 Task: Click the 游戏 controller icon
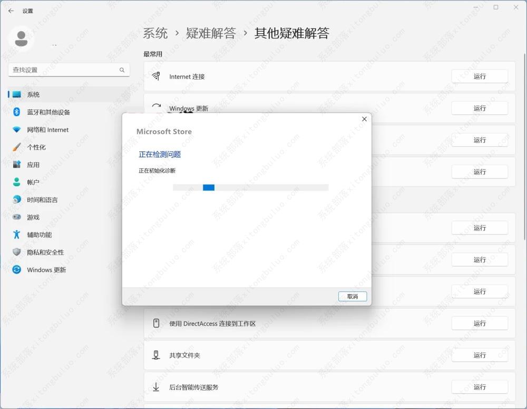coord(17,217)
